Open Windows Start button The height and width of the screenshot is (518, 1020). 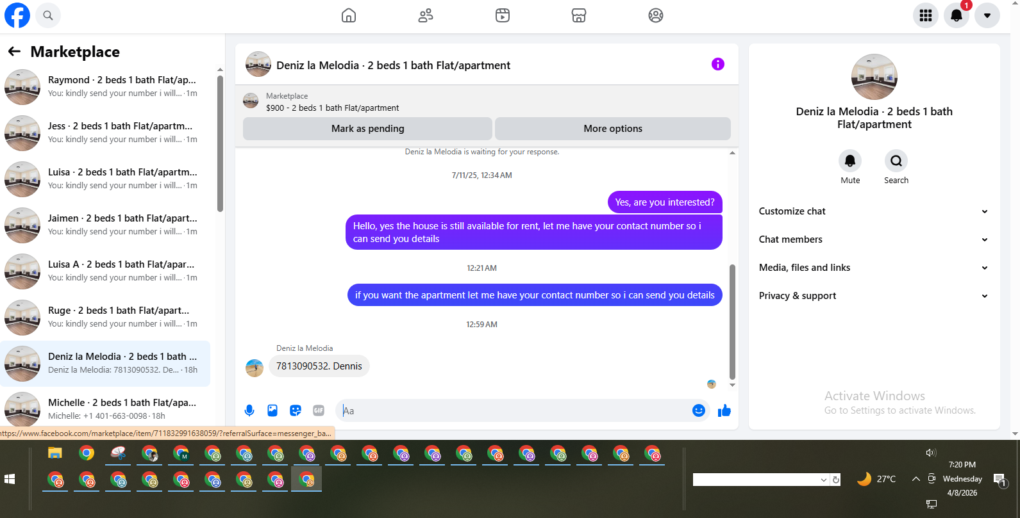(10, 479)
